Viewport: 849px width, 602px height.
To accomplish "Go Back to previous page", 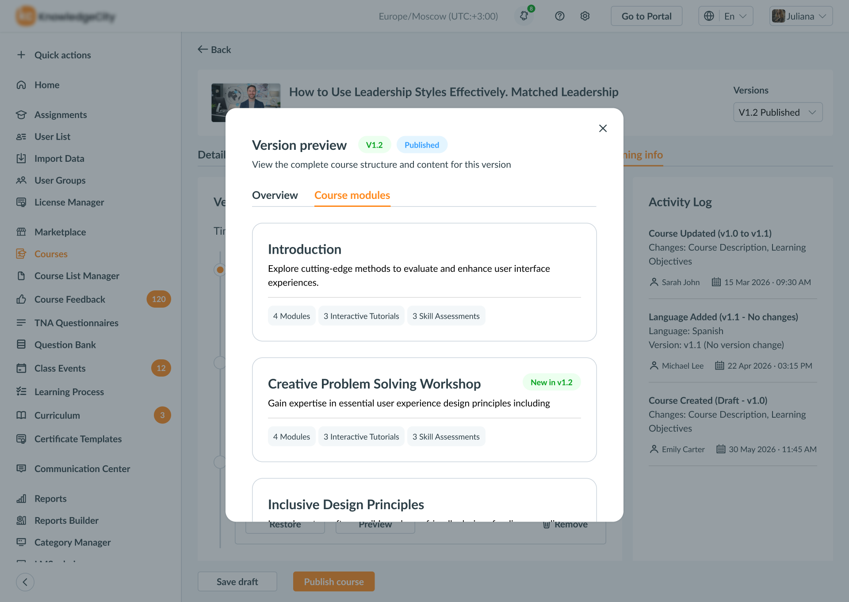I will coord(214,50).
